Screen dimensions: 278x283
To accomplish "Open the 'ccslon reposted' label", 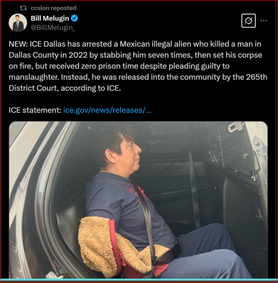I will pos(54,8).
